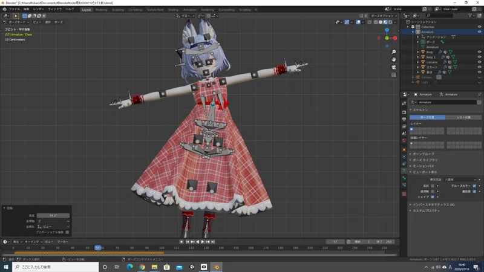Open the Render properties tab icon

coord(404,112)
